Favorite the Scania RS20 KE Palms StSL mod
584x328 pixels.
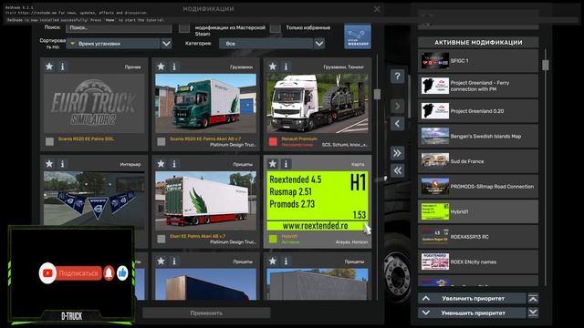49,67
